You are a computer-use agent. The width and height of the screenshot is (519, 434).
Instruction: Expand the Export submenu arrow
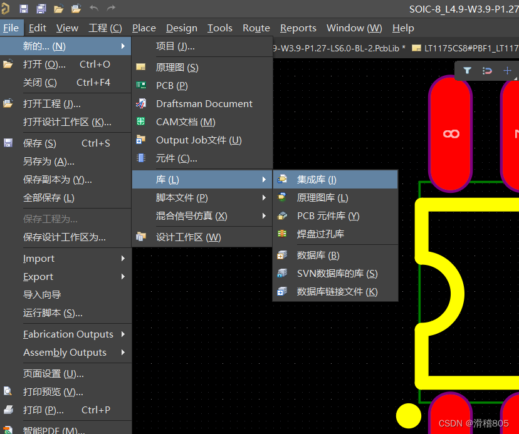tap(123, 277)
